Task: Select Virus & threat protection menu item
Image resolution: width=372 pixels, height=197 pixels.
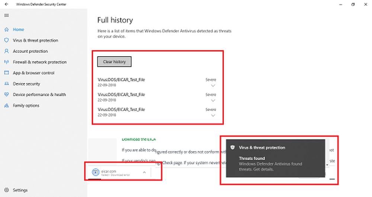Action: click(35, 40)
